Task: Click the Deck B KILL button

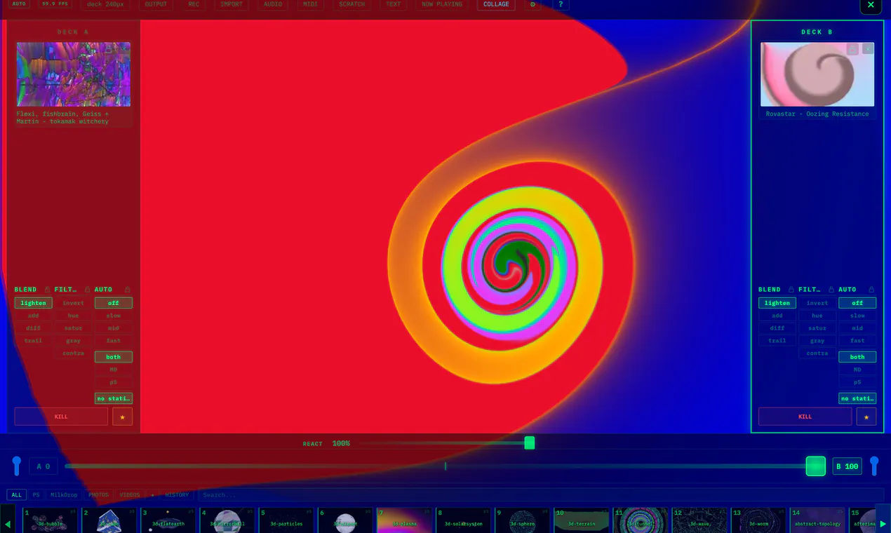Action: (805, 417)
